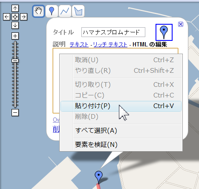The height and width of the screenshot is (189, 199).
Task: Click the タイトル title input field
Action: click(x=113, y=32)
